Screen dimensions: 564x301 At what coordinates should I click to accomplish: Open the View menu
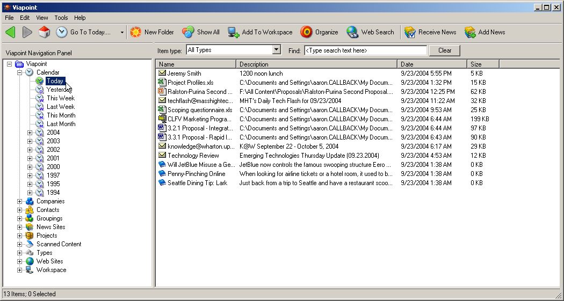42,18
